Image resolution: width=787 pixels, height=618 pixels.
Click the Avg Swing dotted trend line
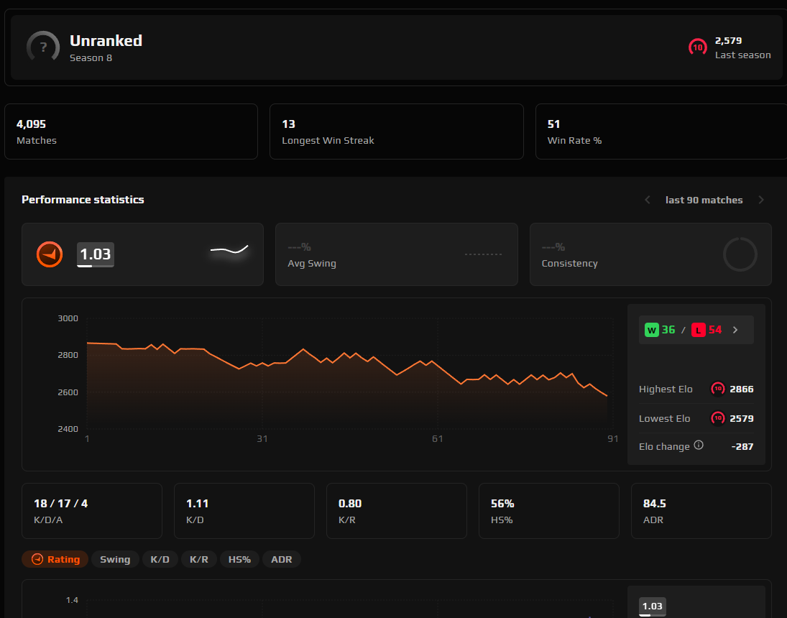pos(484,254)
